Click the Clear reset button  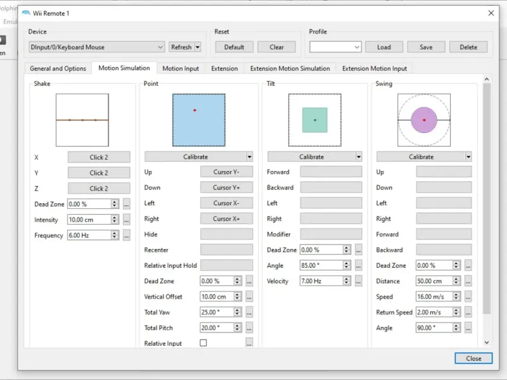coord(276,47)
